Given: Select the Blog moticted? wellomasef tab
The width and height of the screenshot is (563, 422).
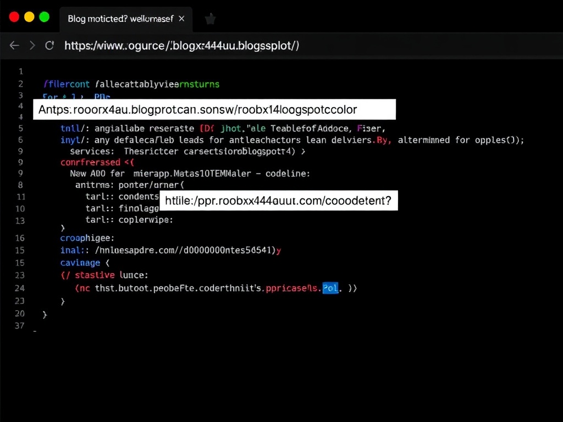Looking at the screenshot, I should pyautogui.click(x=120, y=19).
